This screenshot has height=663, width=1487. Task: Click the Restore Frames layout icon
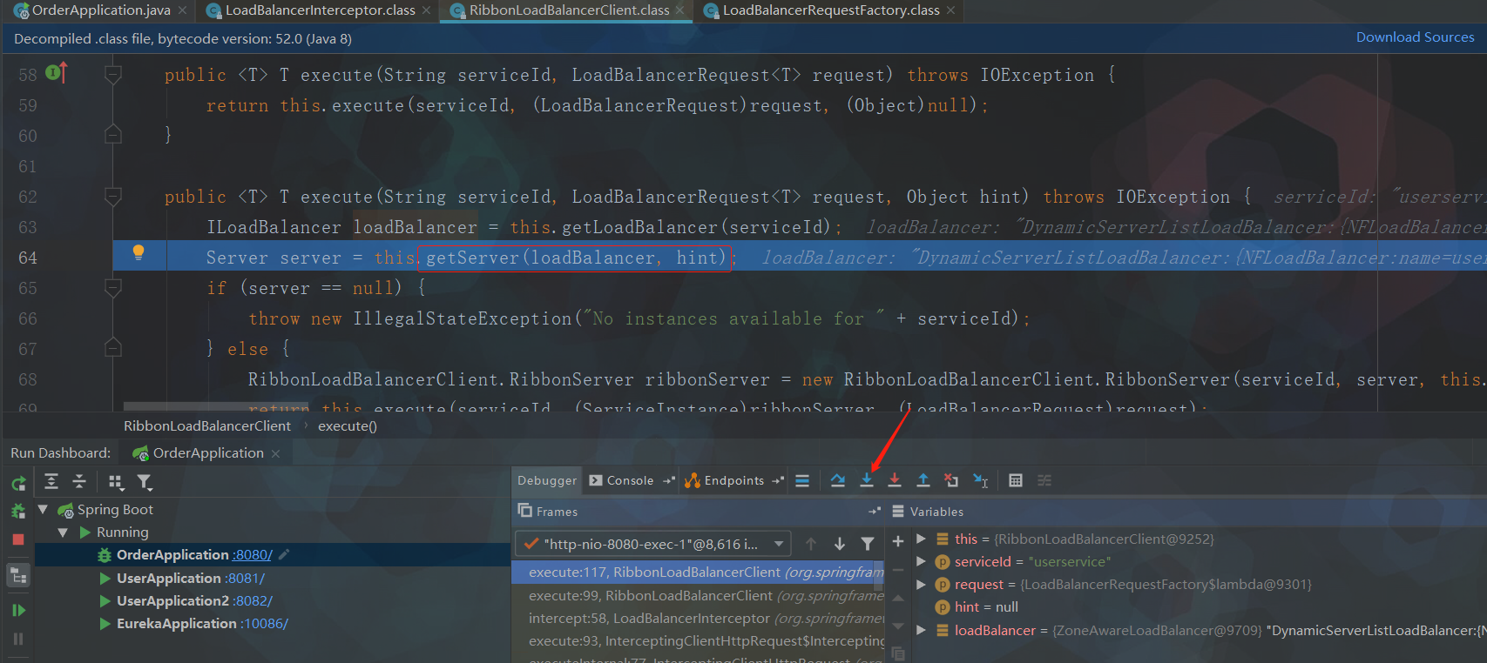point(874,512)
